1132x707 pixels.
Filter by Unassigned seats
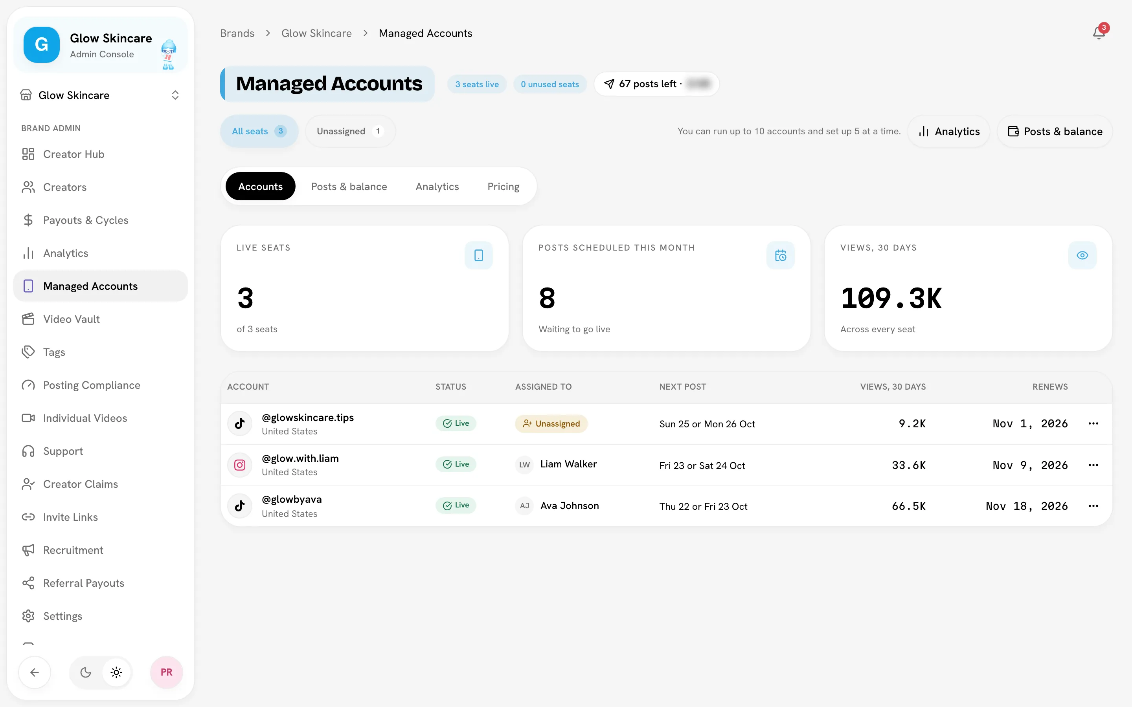[350, 132]
